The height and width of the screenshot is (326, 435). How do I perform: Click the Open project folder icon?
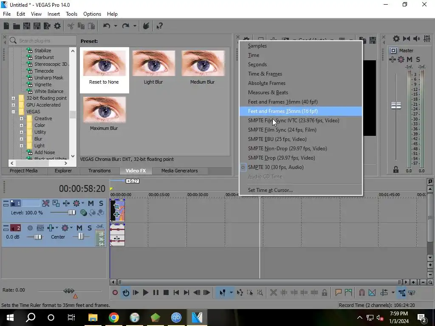(x=17, y=26)
